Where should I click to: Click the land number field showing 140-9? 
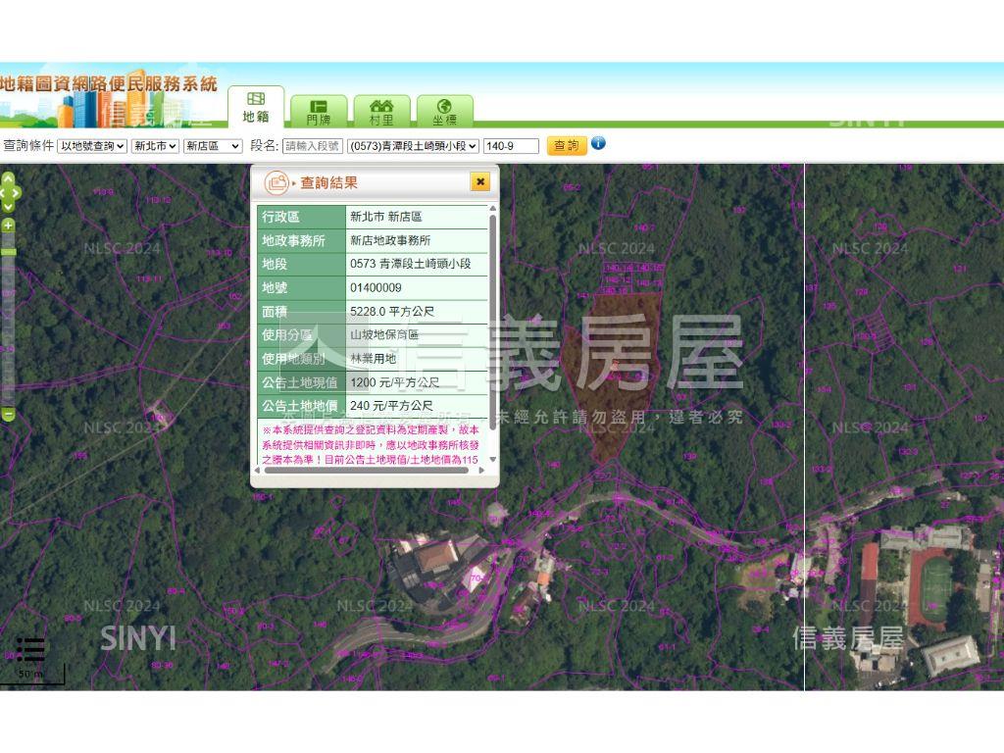[511, 146]
